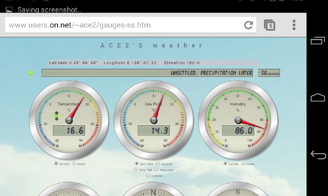The width and height of the screenshot is (328, 196).
Task: Select Inside for the Temperature gauge
Action: [x=74, y=164]
